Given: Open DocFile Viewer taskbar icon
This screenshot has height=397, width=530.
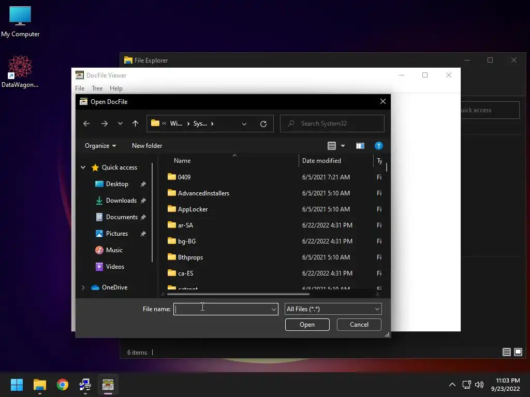Looking at the screenshot, I should point(108,385).
